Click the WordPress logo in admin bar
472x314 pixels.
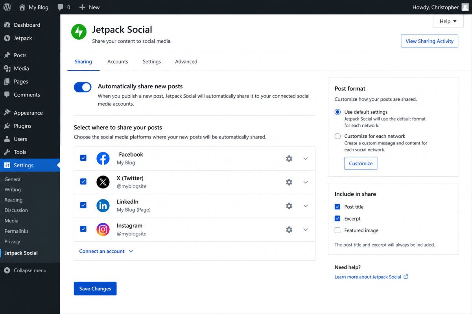7,7
